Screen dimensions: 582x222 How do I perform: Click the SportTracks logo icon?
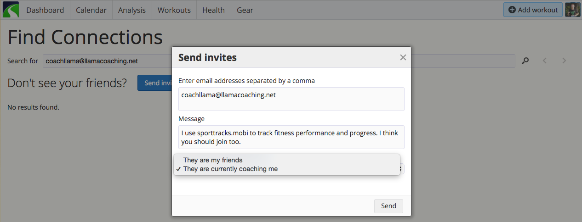[11, 10]
